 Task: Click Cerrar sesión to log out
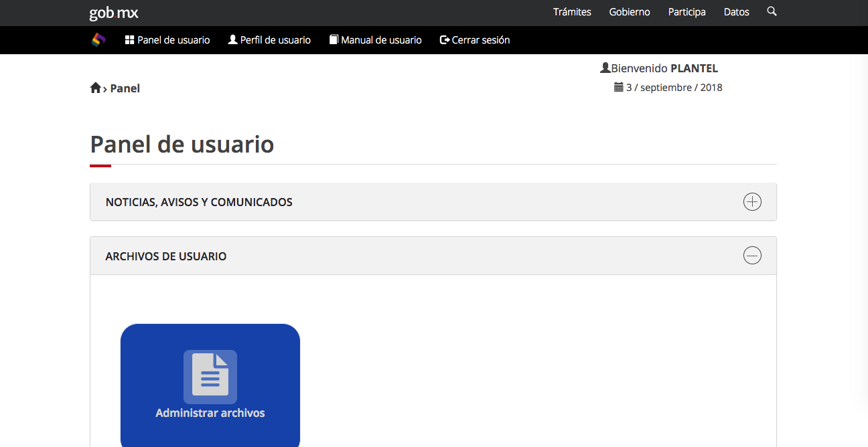click(x=475, y=40)
